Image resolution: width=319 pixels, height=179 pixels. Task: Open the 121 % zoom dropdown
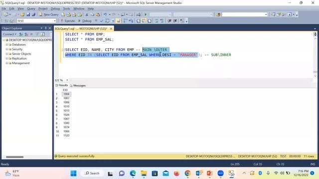click(67, 80)
